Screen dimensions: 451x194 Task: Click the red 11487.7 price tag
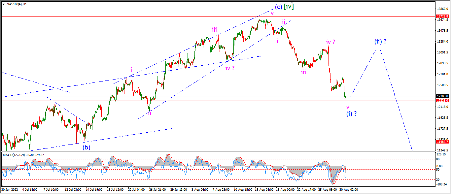(443, 142)
